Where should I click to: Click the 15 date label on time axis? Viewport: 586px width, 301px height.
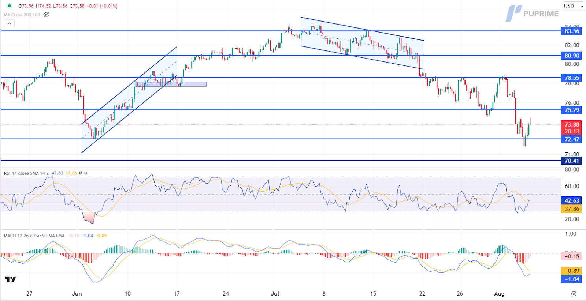[x=373, y=294]
